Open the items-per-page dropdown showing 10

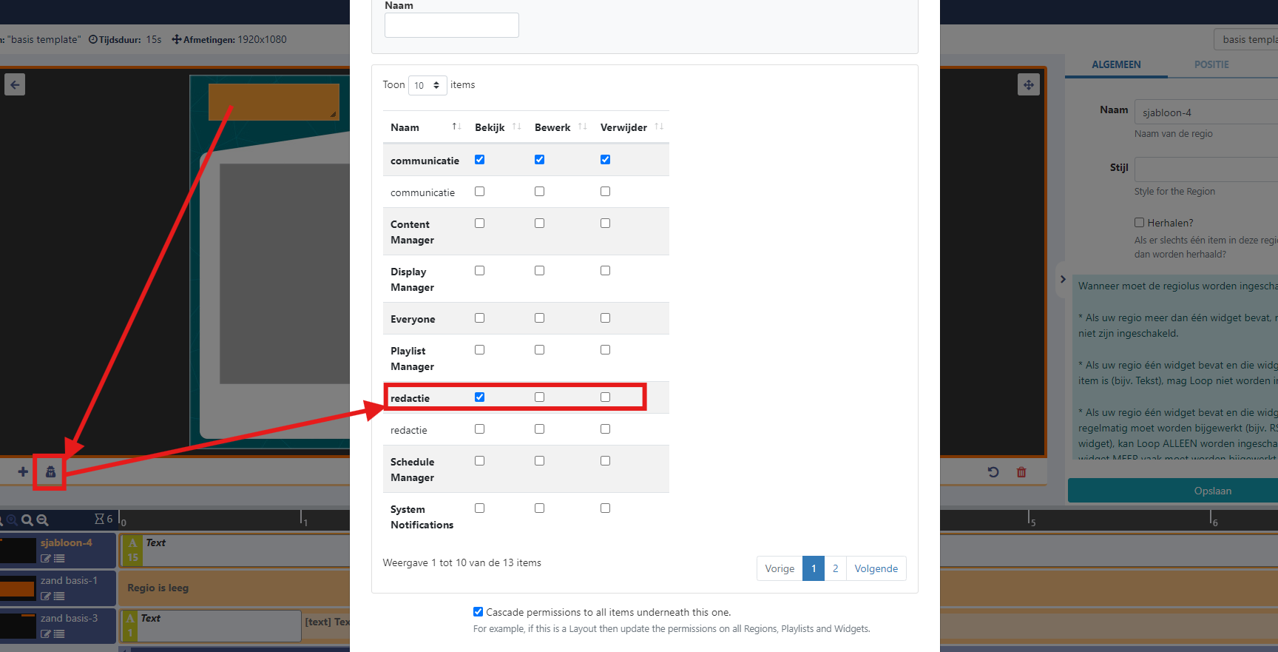coord(427,85)
